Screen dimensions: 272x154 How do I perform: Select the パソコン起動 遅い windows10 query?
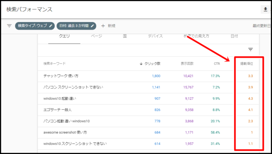point(67,121)
